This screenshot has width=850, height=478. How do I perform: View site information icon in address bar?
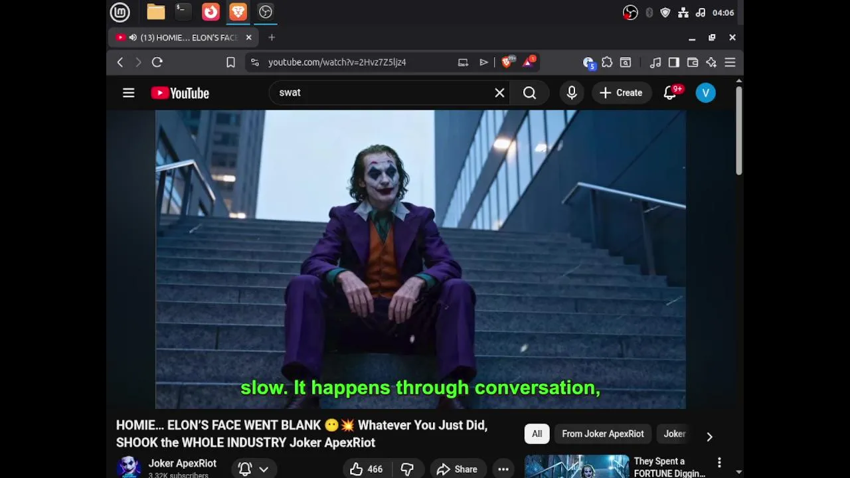coord(255,62)
